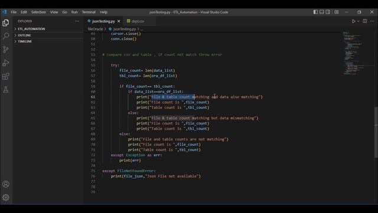Open the View menu

54,12
